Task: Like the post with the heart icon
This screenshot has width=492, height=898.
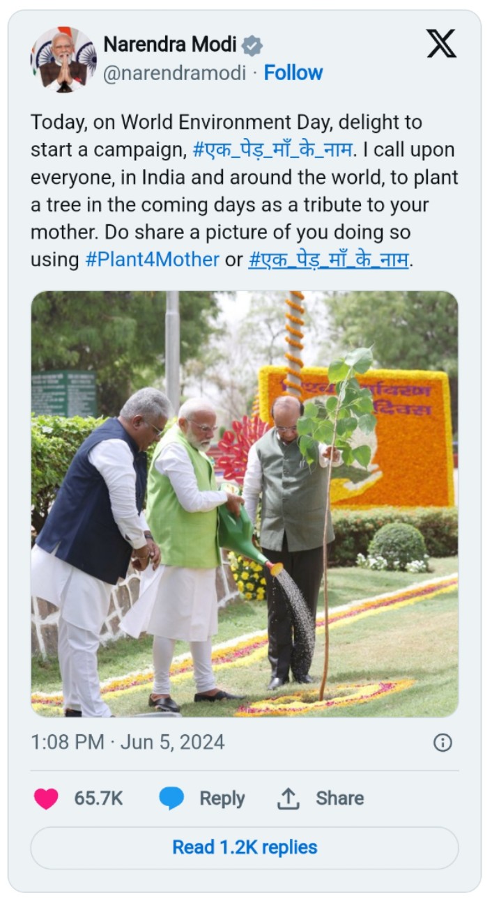Action: coord(46,798)
